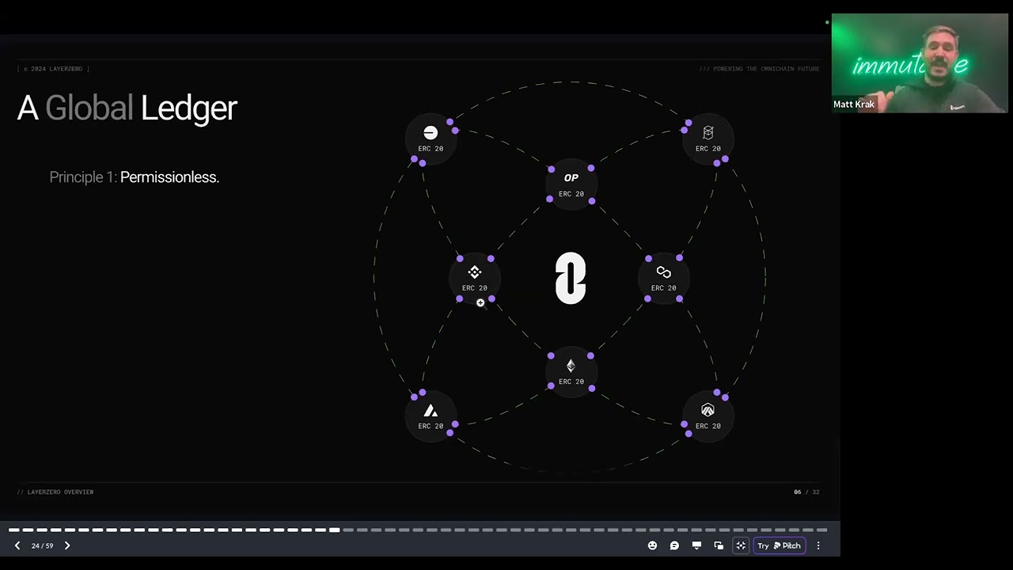Open the three-dot more options menu
The height and width of the screenshot is (570, 1013).
818,545
